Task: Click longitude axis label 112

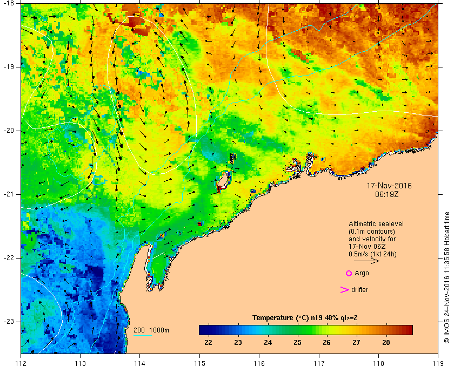Action: 21,363
